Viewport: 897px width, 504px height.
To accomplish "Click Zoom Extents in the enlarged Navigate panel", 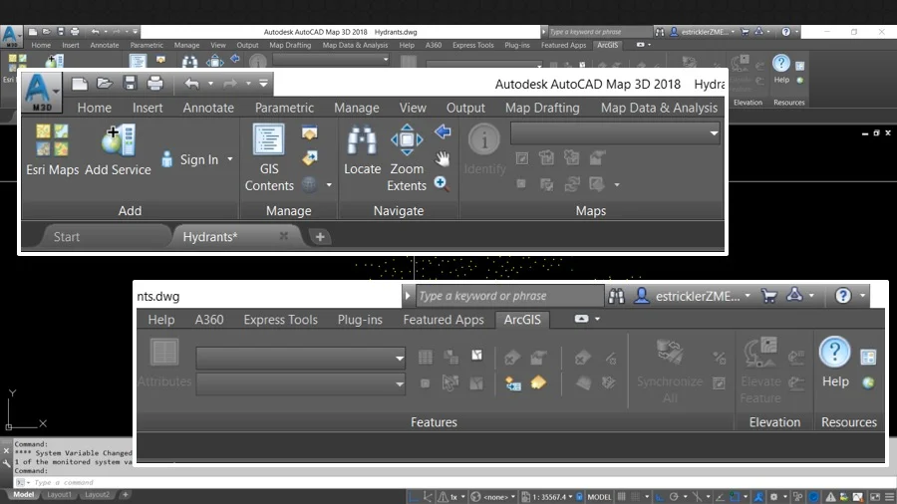I will click(407, 158).
